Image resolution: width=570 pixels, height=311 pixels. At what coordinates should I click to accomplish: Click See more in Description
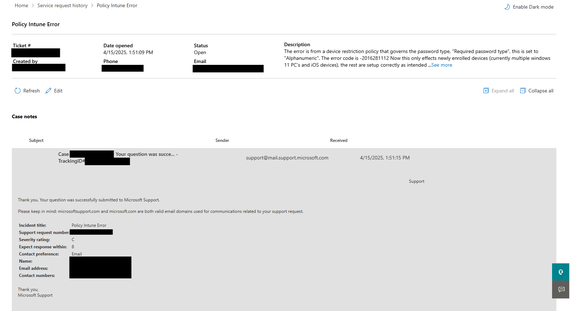[442, 65]
